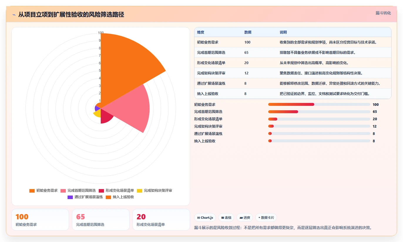Click the 表格 chip
Screen dimensions: 403x242
[x=226, y=218]
